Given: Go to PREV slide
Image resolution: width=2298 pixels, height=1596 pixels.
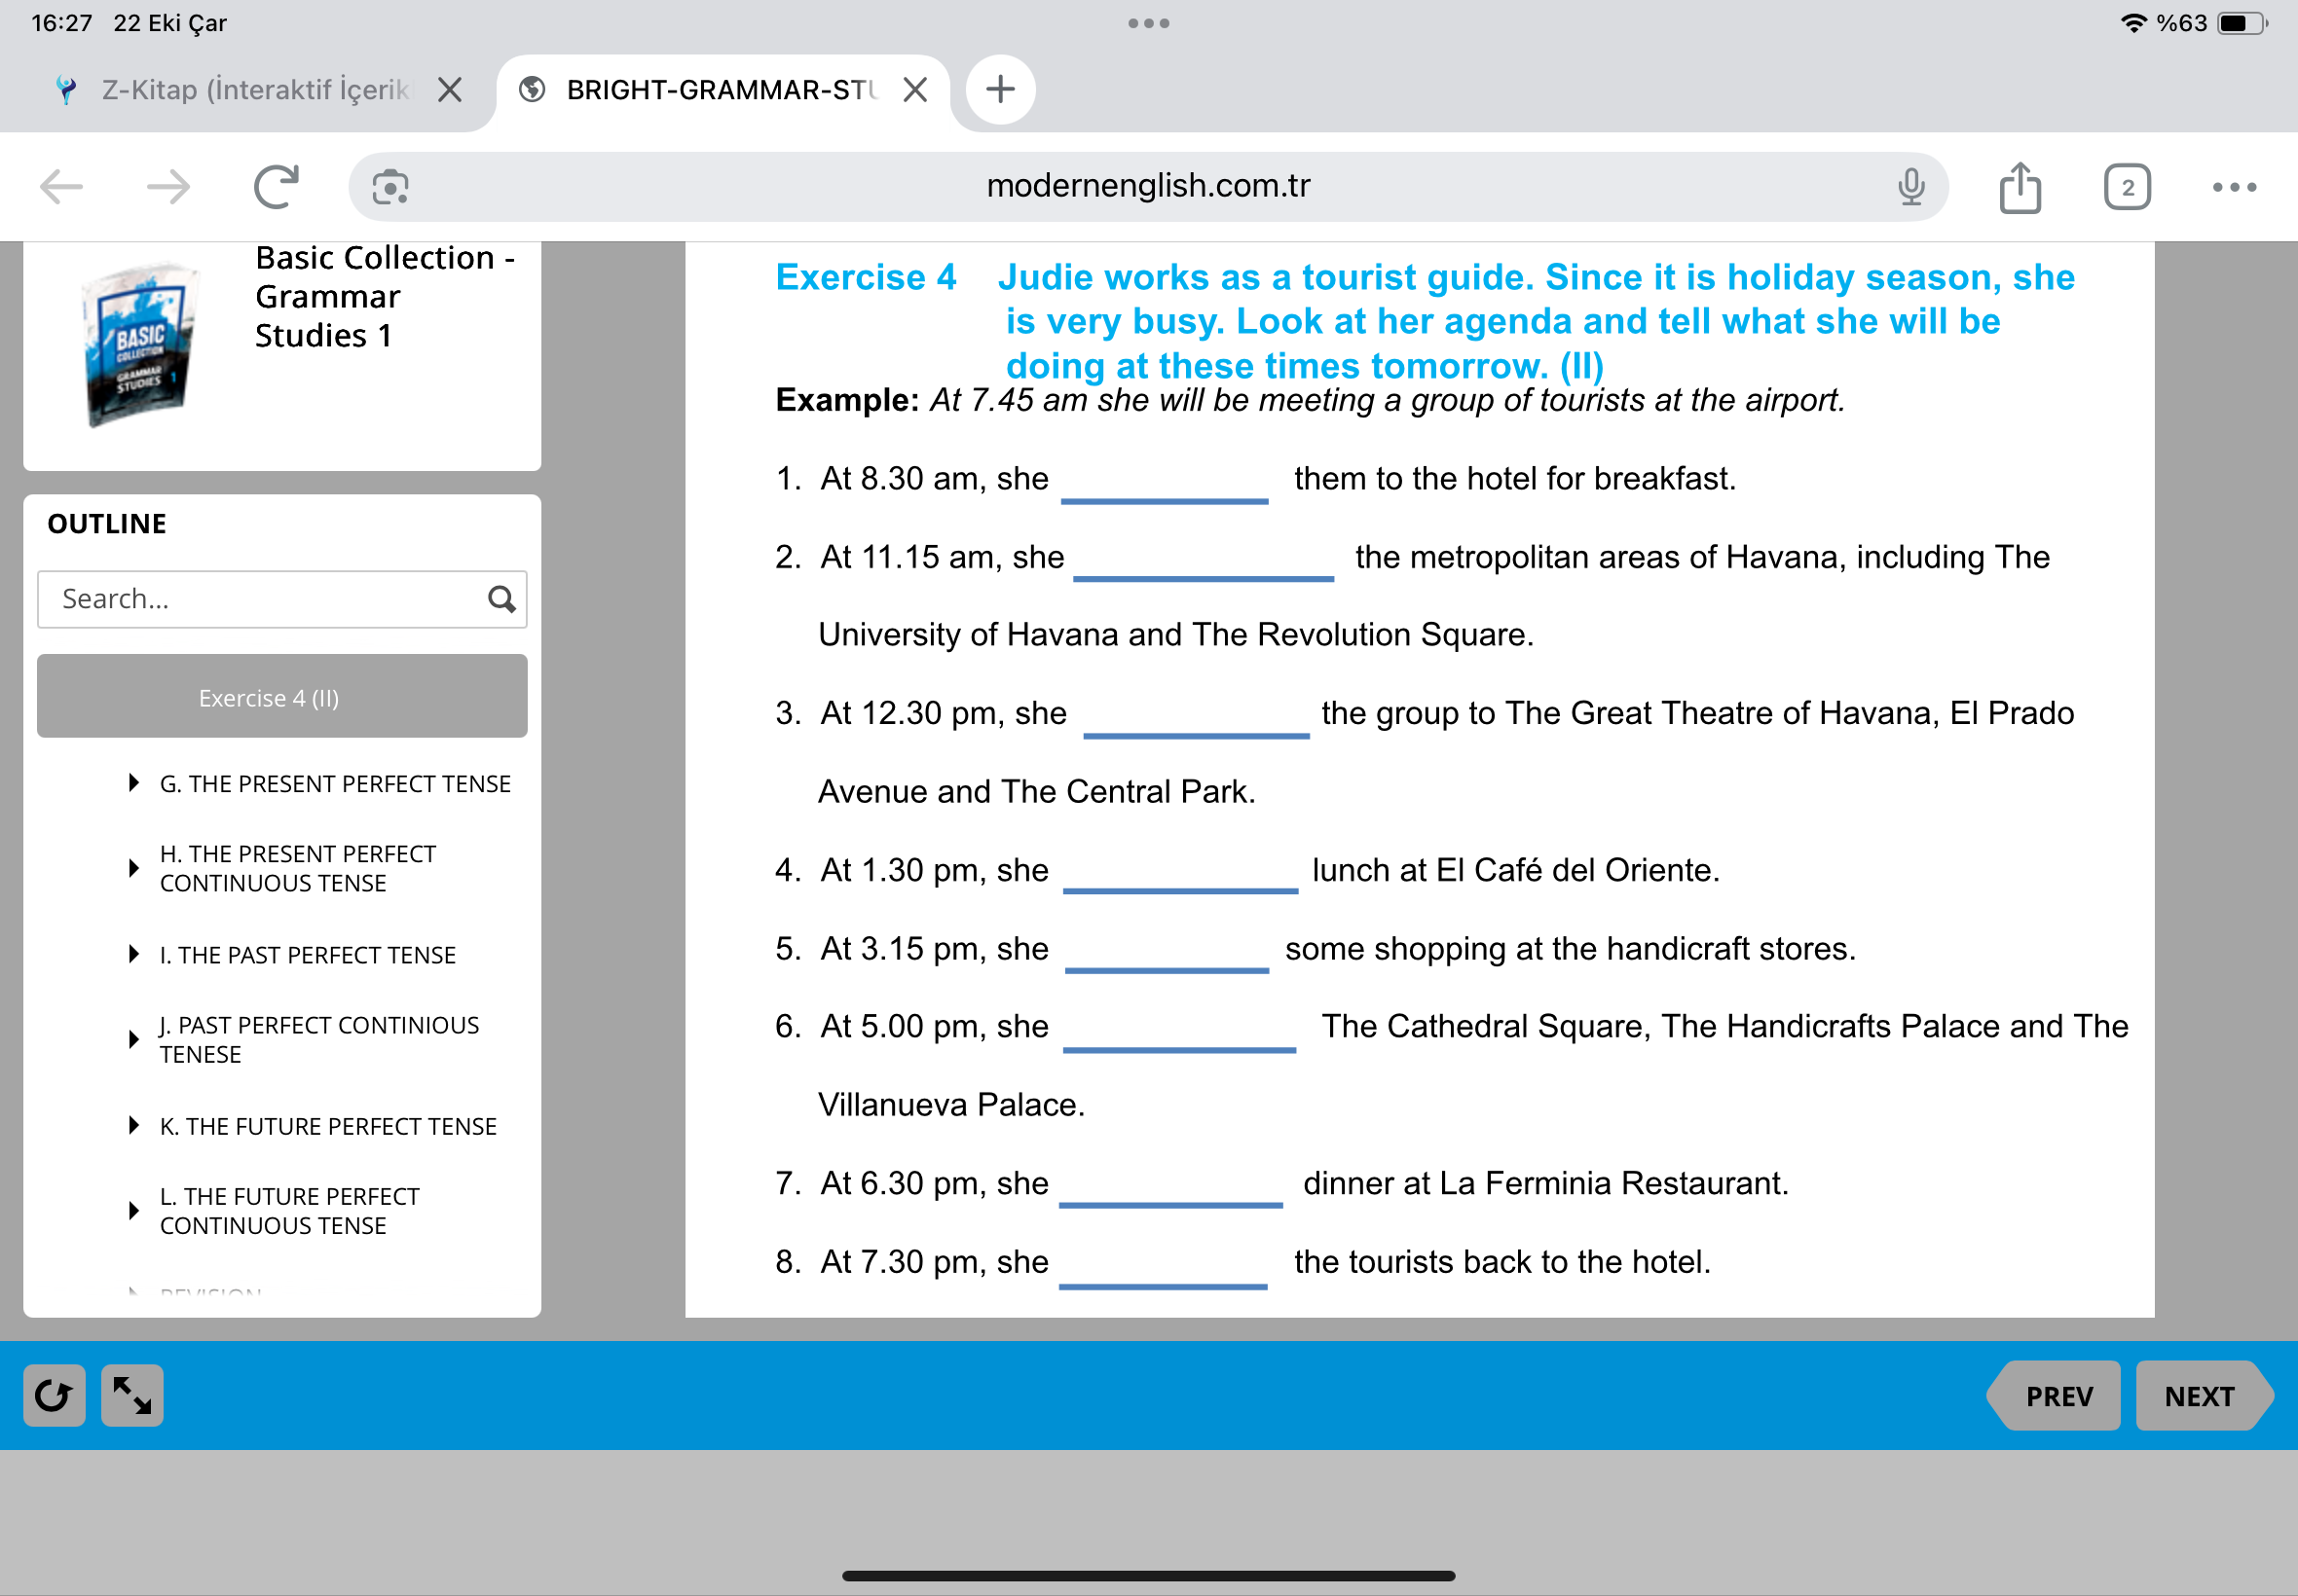Looking at the screenshot, I should point(2057,1396).
